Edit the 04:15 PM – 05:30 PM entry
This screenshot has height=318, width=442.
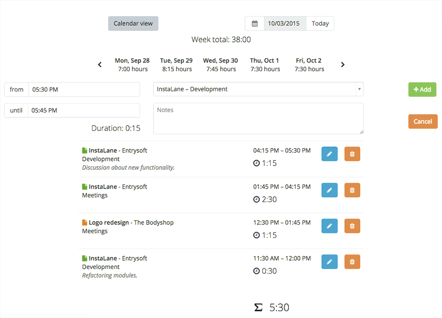pos(329,154)
